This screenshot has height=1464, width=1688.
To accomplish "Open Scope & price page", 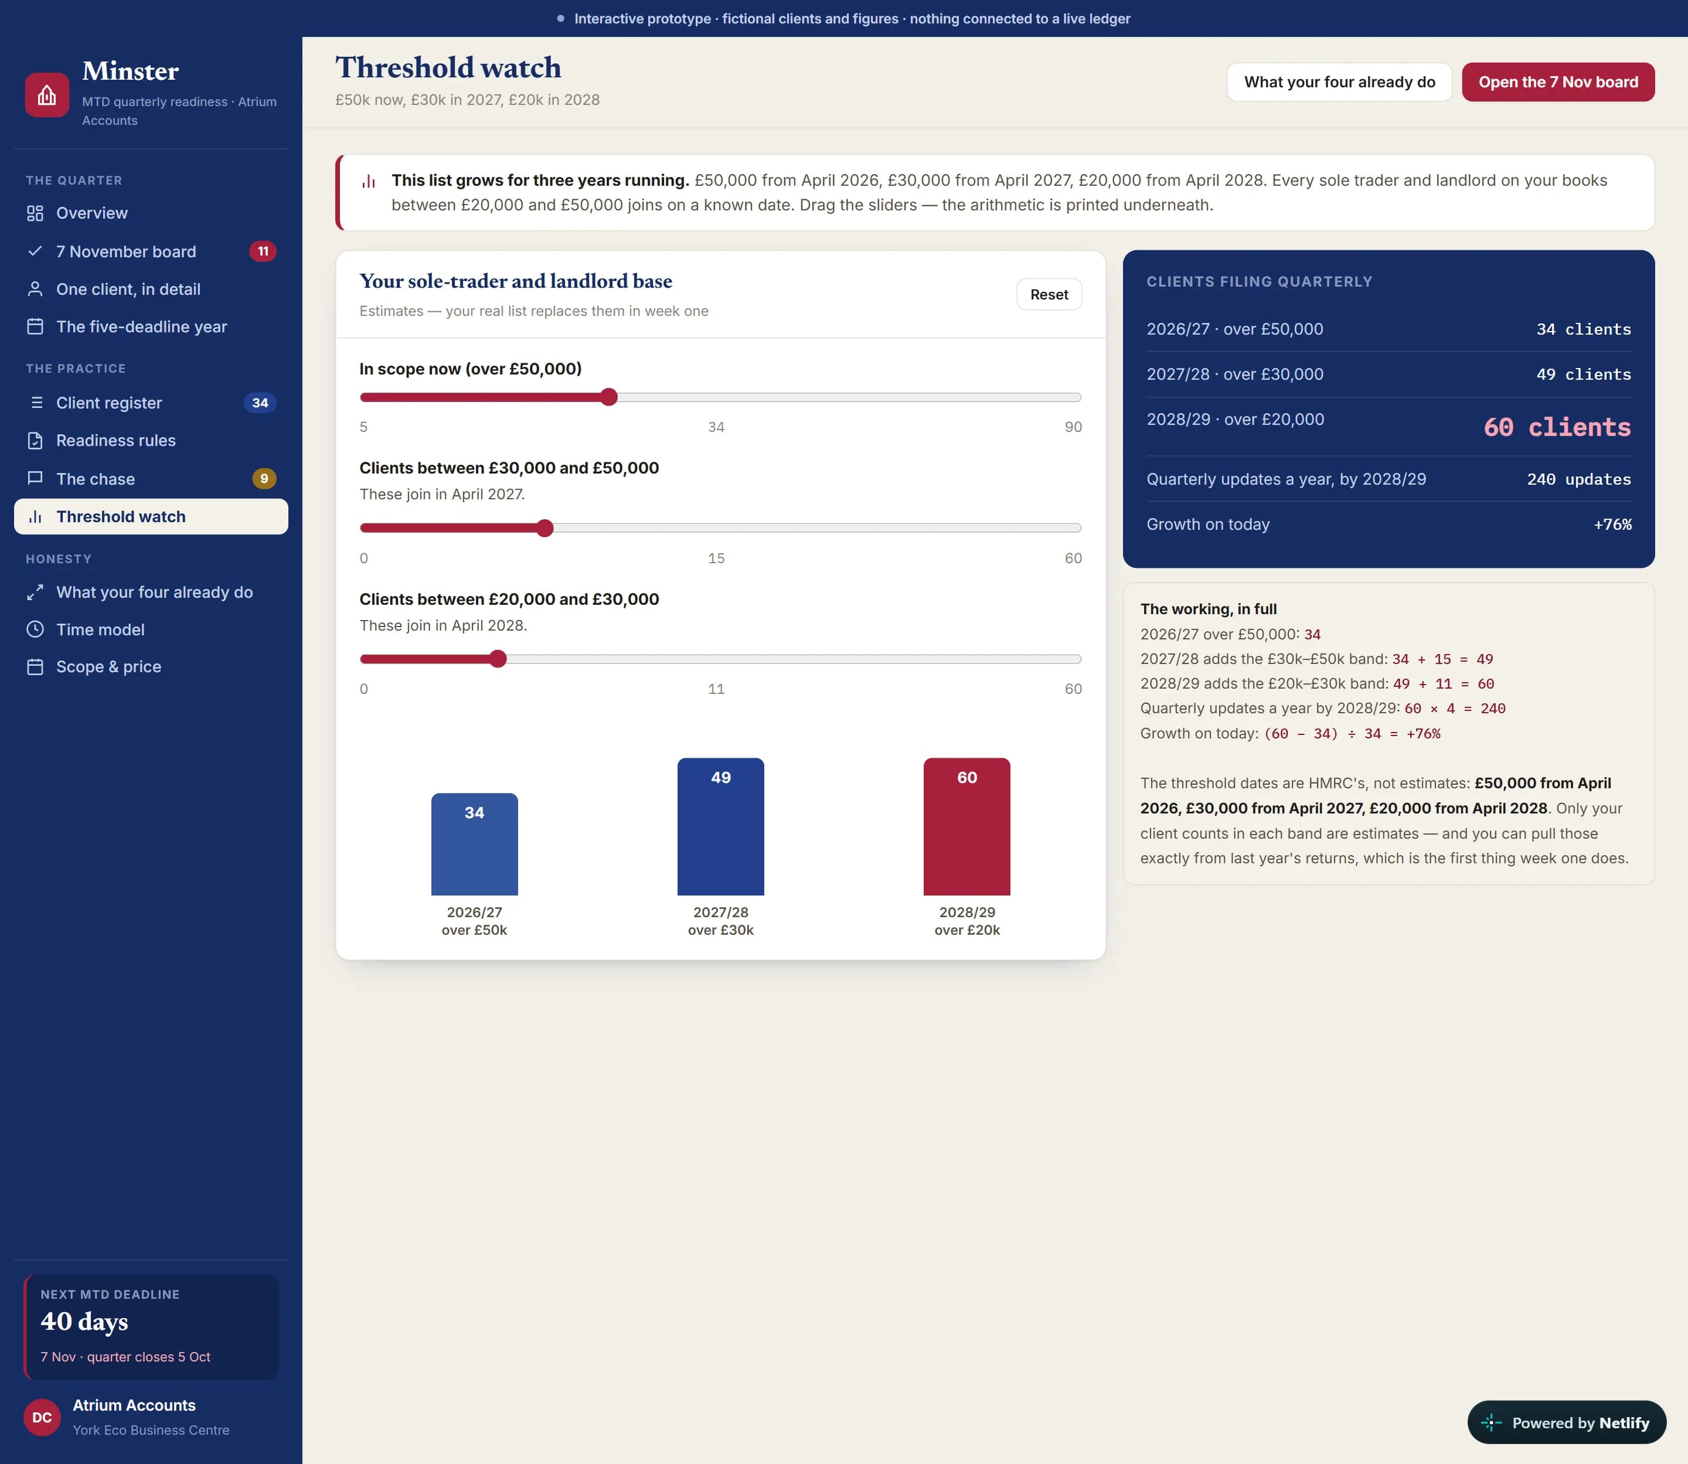I will point(151,666).
